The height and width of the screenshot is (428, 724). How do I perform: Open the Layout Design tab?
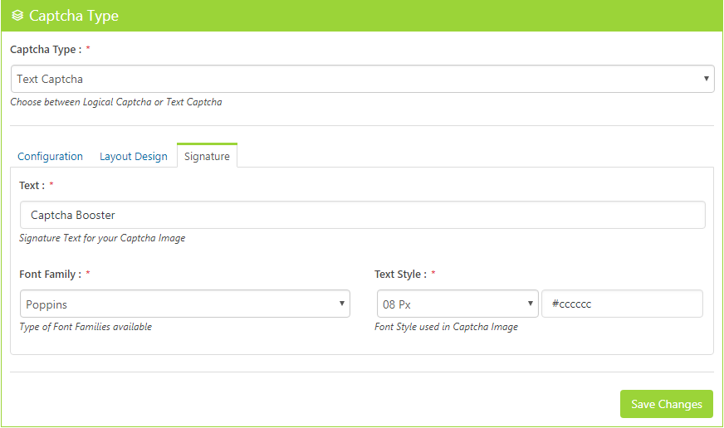(134, 156)
